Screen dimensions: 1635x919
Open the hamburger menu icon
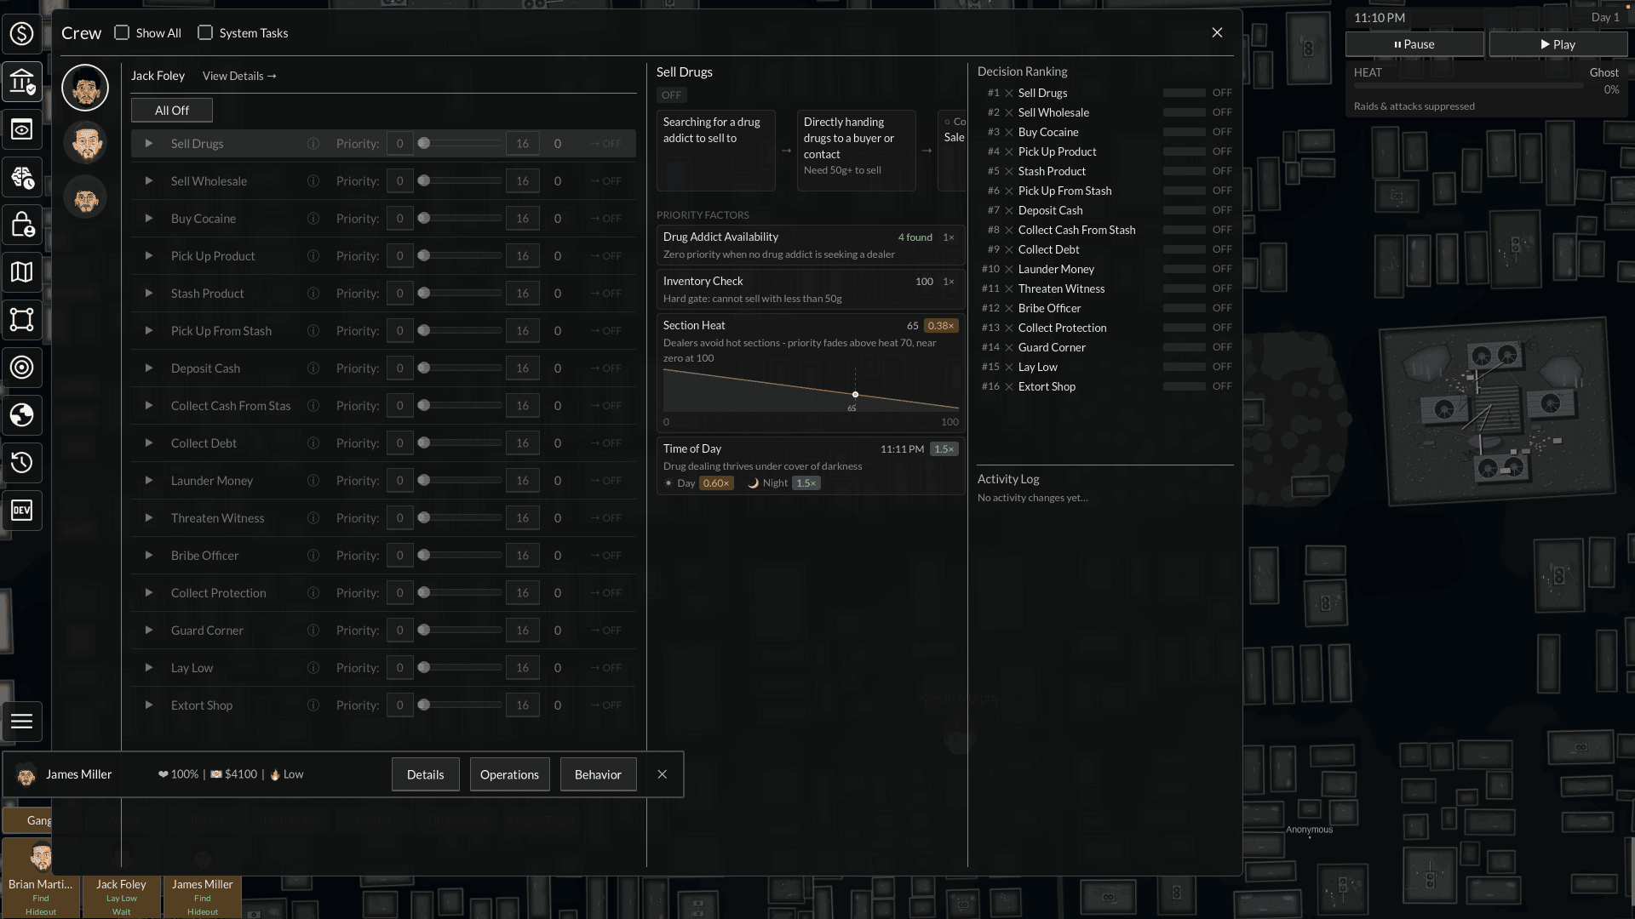21,722
